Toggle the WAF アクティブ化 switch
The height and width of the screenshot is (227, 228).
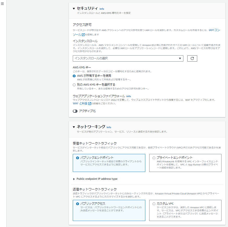coord(75,111)
